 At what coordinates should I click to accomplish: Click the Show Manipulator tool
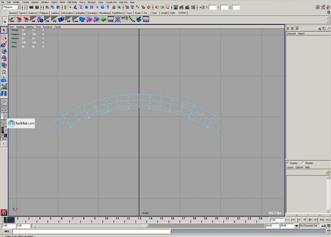pyautogui.click(x=4, y=86)
